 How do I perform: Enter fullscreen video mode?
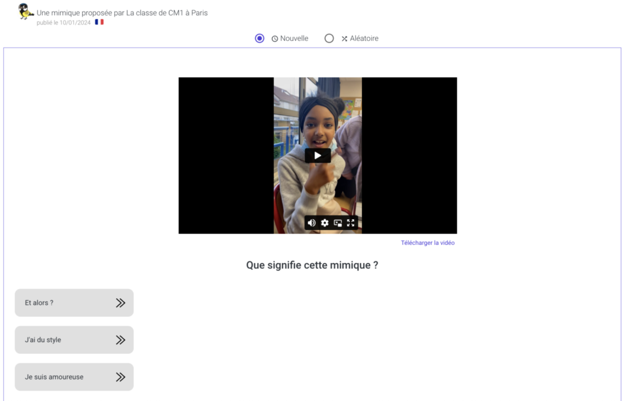pos(351,223)
